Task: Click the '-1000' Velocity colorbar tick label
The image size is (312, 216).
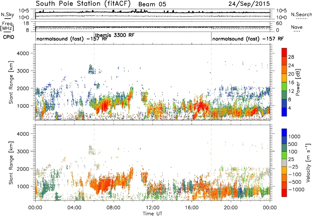Action: pos(296,189)
